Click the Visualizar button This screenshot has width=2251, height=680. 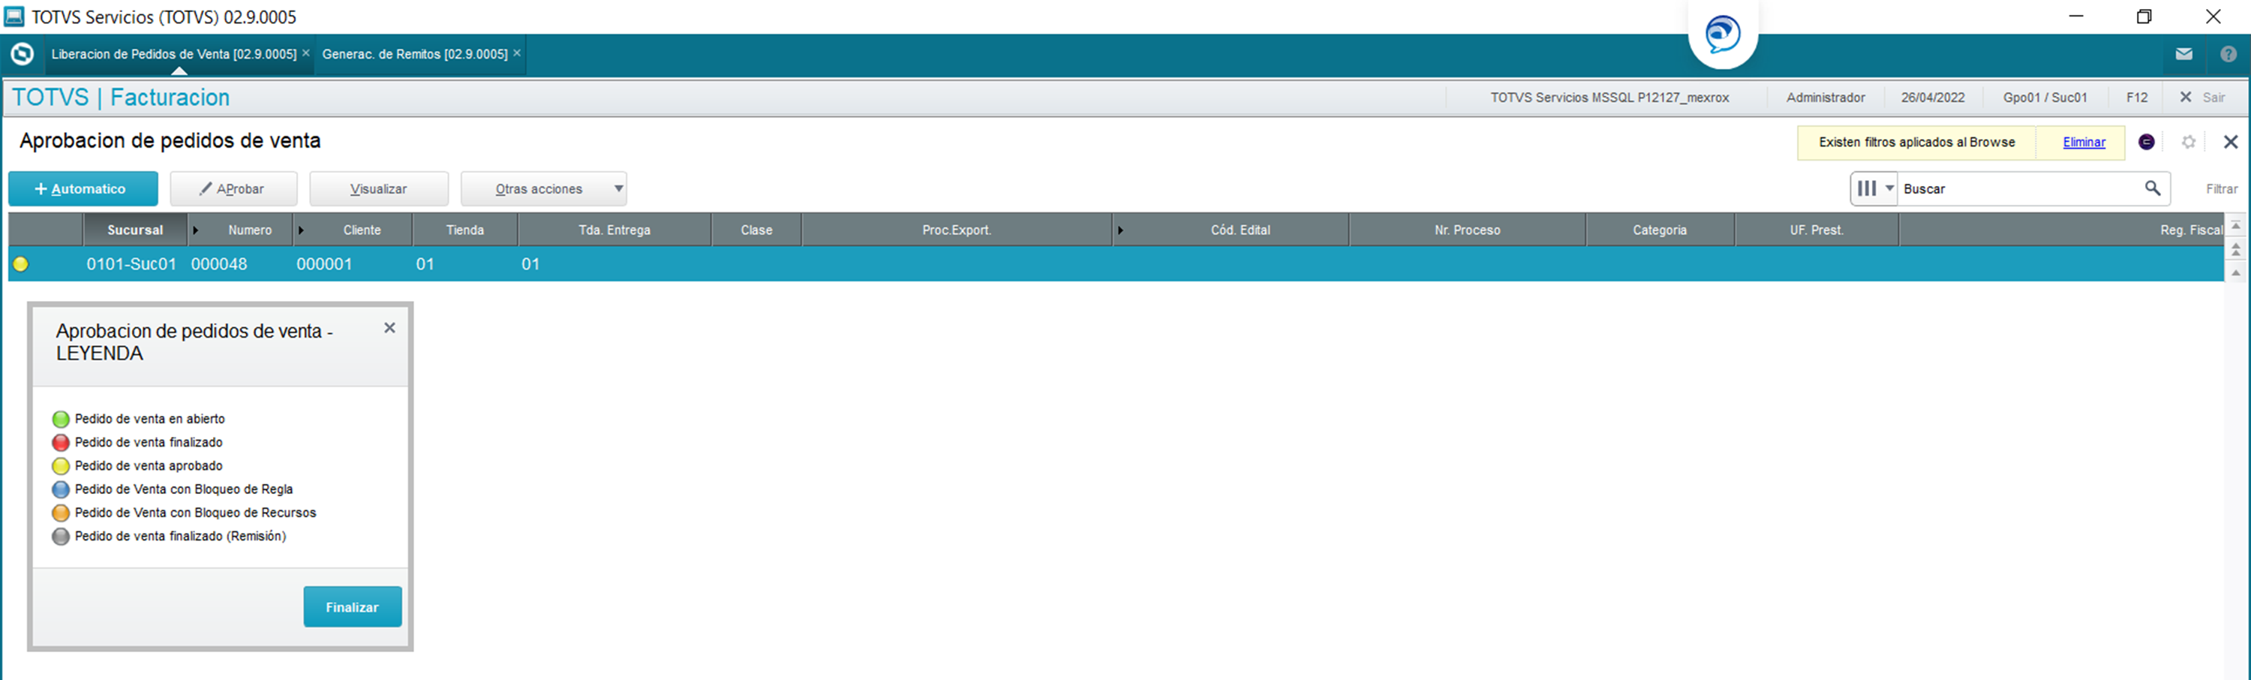[378, 189]
